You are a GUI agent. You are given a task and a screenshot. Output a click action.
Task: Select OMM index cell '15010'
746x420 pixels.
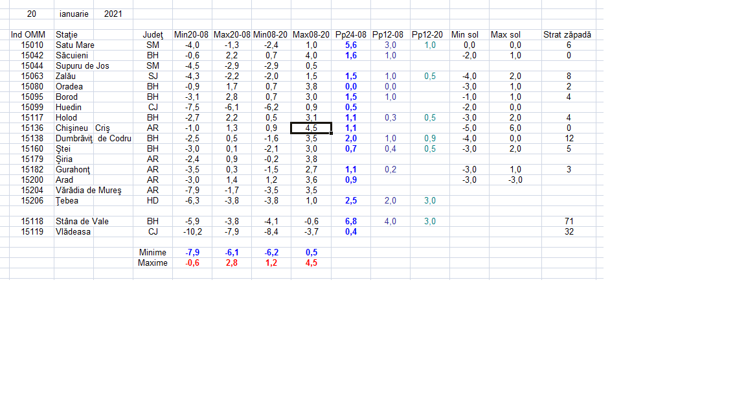click(31, 45)
